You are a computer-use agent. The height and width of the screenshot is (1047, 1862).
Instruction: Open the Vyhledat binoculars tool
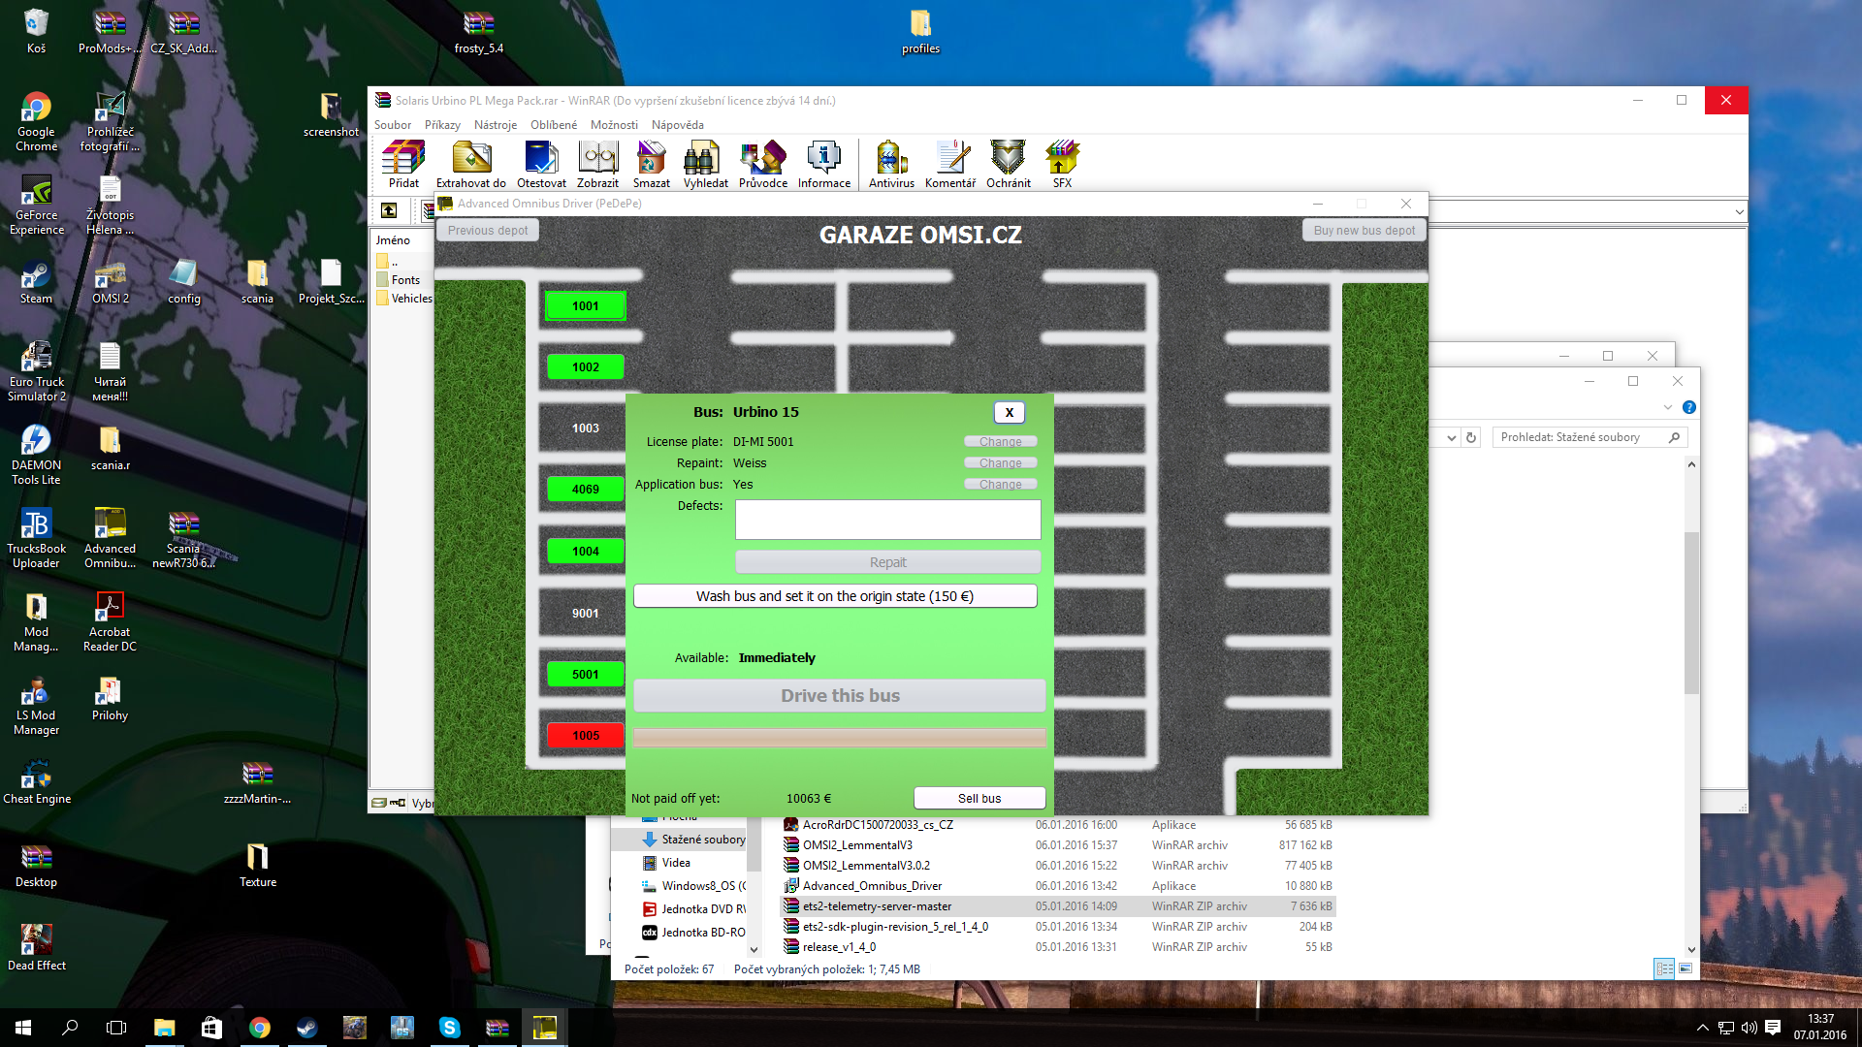click(705, 163)
